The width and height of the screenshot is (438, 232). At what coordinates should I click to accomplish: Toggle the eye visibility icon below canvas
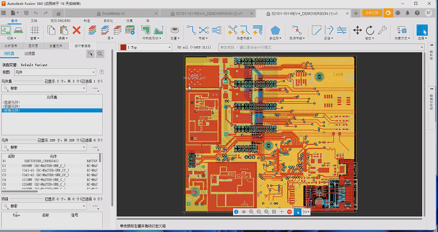(x=244, y=212)
